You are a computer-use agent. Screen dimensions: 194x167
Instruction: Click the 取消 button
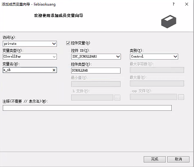(x=178, y=159)
